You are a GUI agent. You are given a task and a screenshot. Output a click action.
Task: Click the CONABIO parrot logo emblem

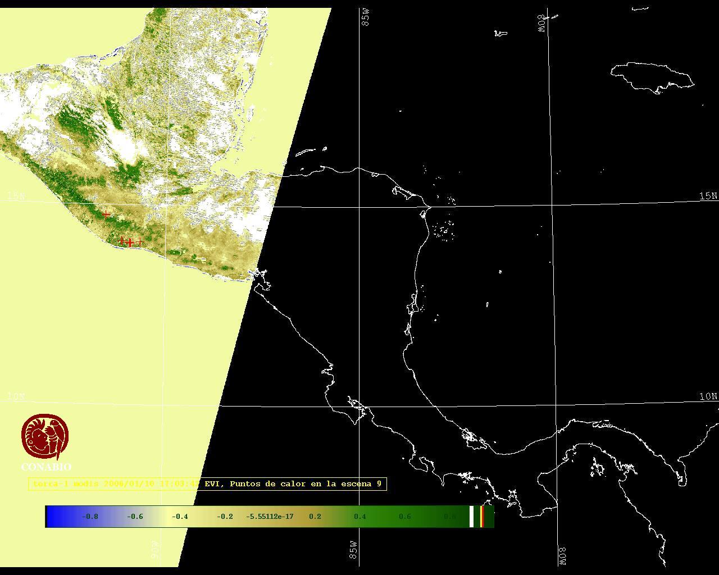click(x=45, y=437)
